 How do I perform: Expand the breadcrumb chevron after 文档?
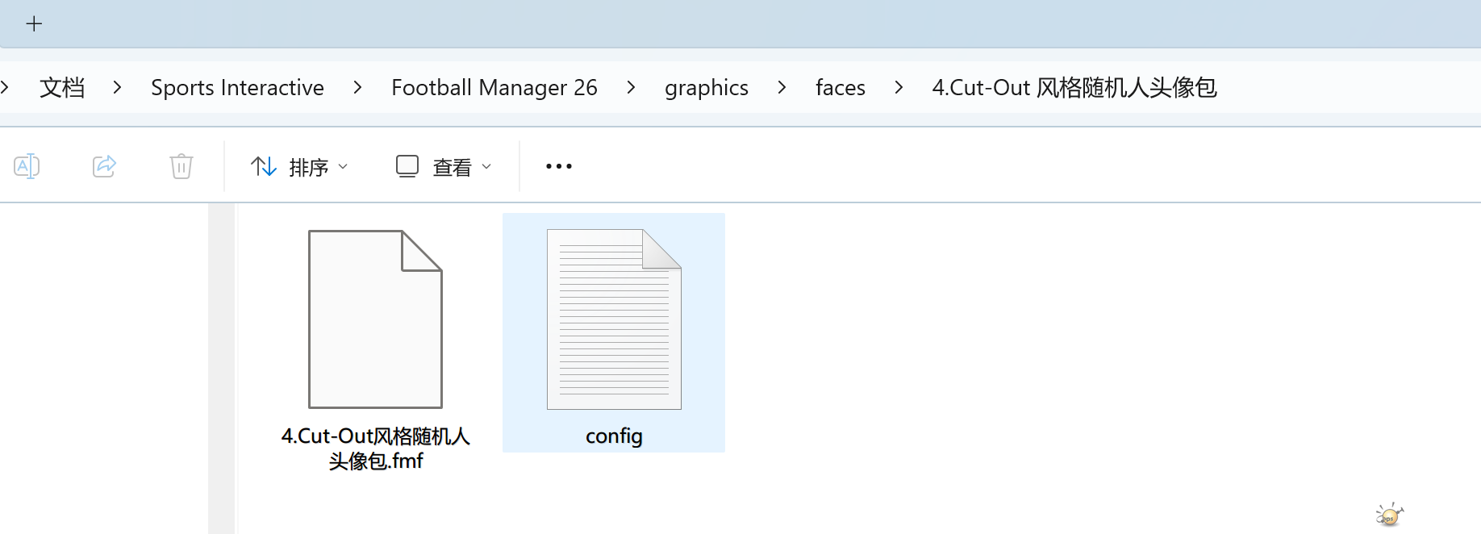click(117, 87)
